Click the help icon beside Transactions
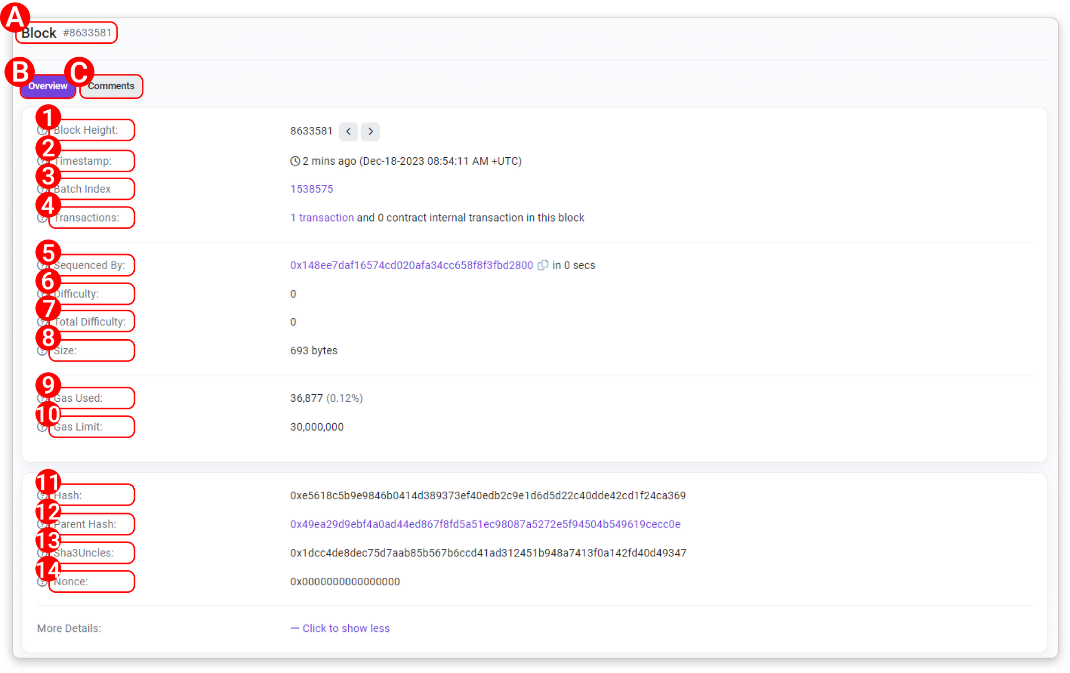1070x673 pixels. 42,218
